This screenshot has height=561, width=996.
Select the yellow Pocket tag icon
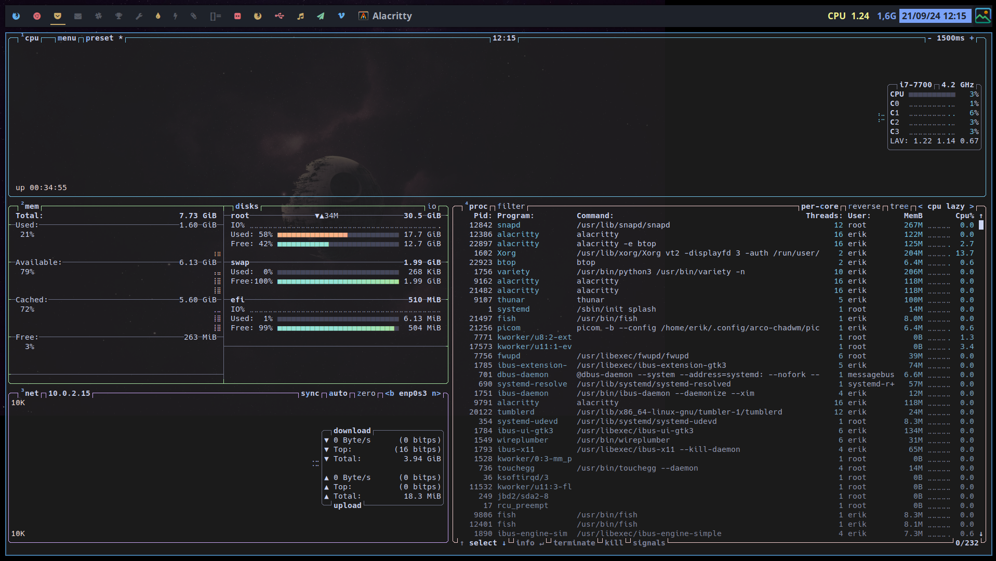tap(58, 16)
